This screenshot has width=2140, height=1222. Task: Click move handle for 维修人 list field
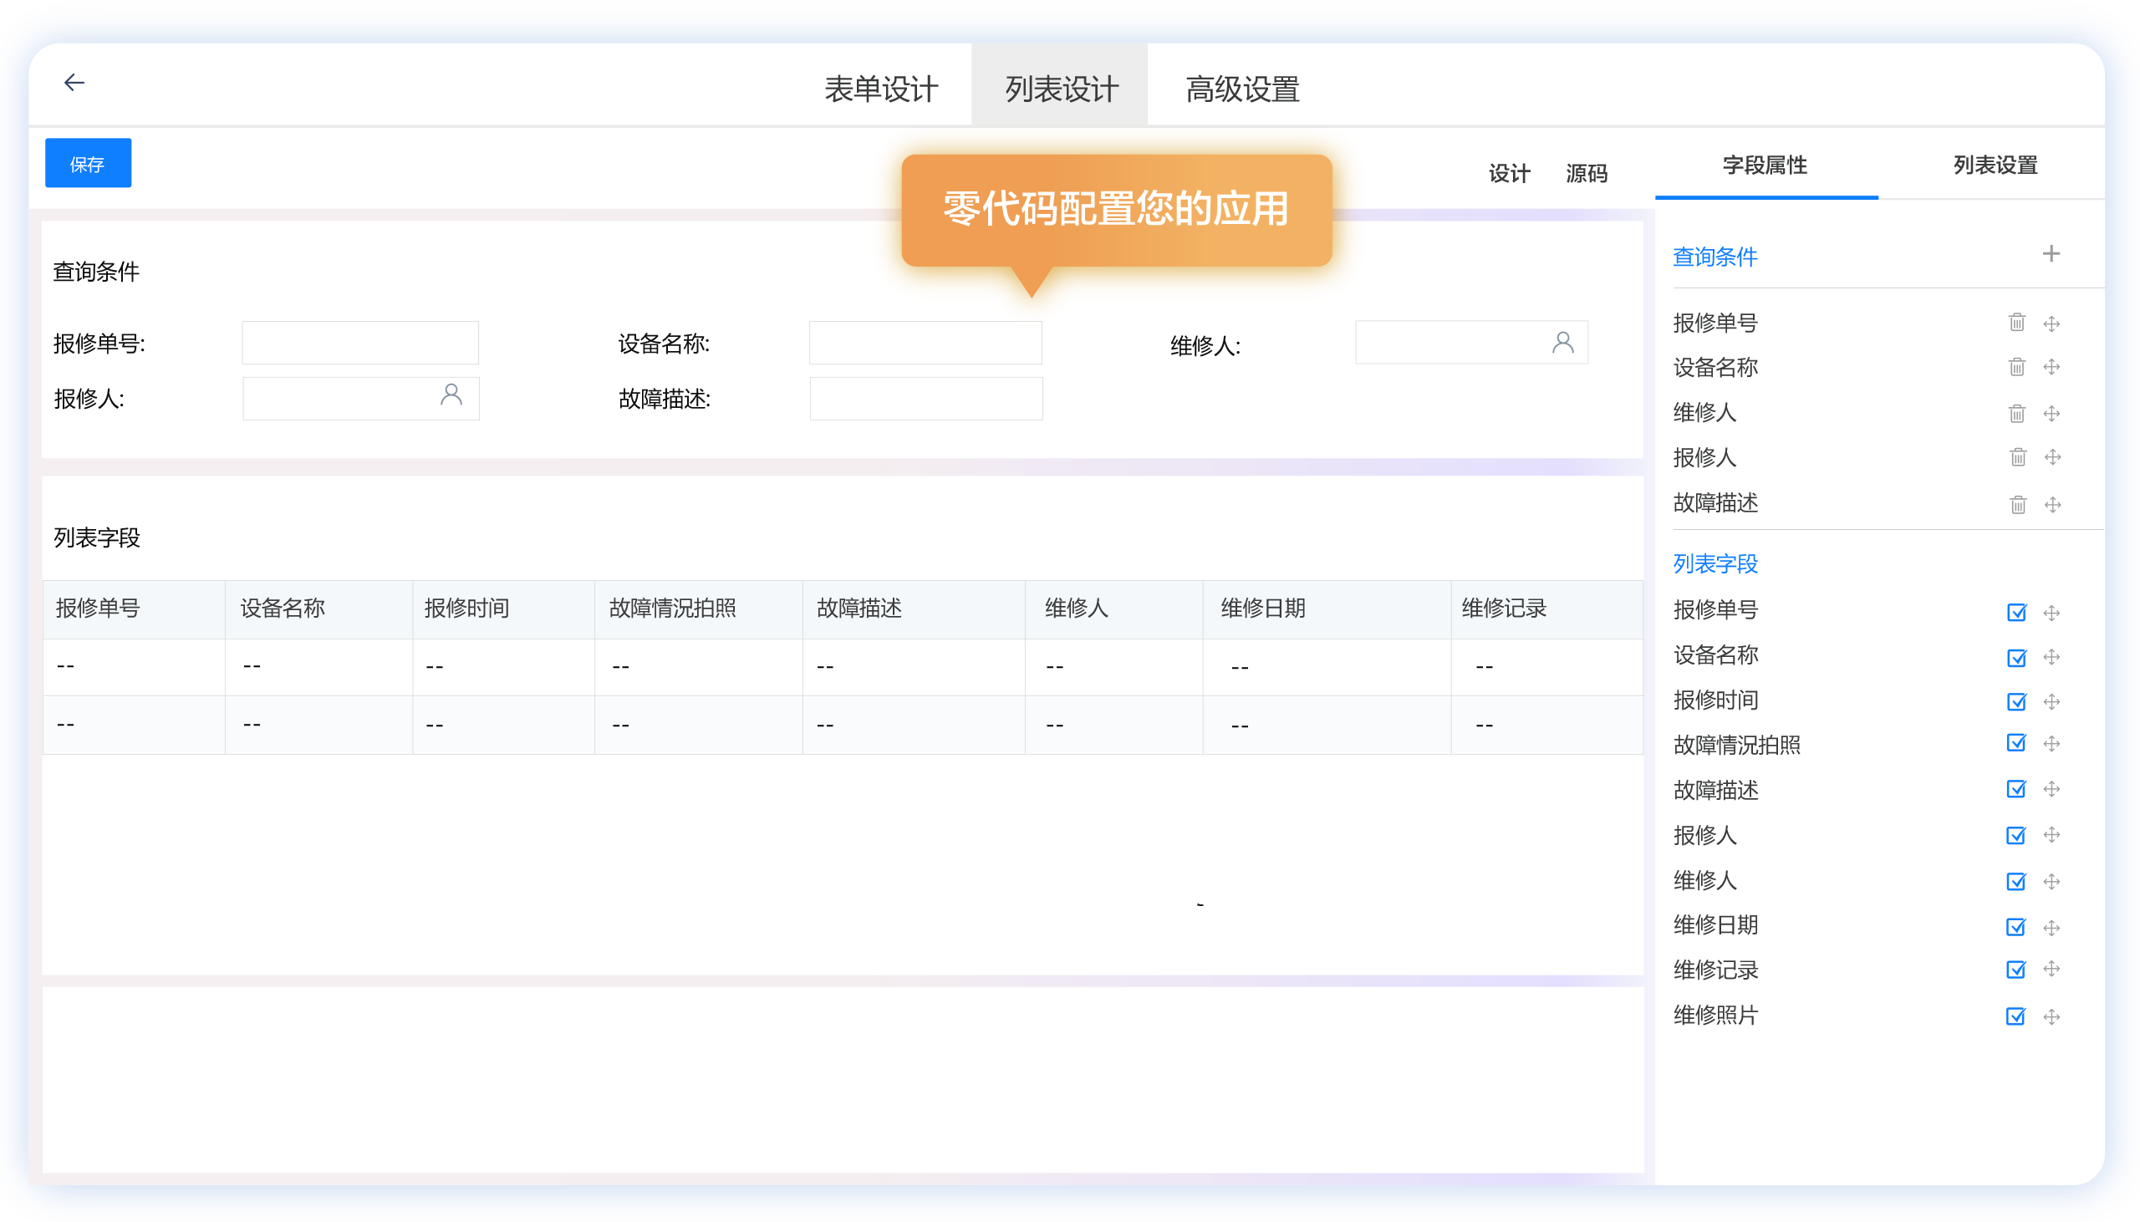pyautogui.click(x=2051, y=881)
